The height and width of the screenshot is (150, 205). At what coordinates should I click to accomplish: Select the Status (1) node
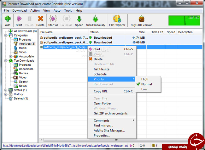pyautogui.click(x=20, y=90)
